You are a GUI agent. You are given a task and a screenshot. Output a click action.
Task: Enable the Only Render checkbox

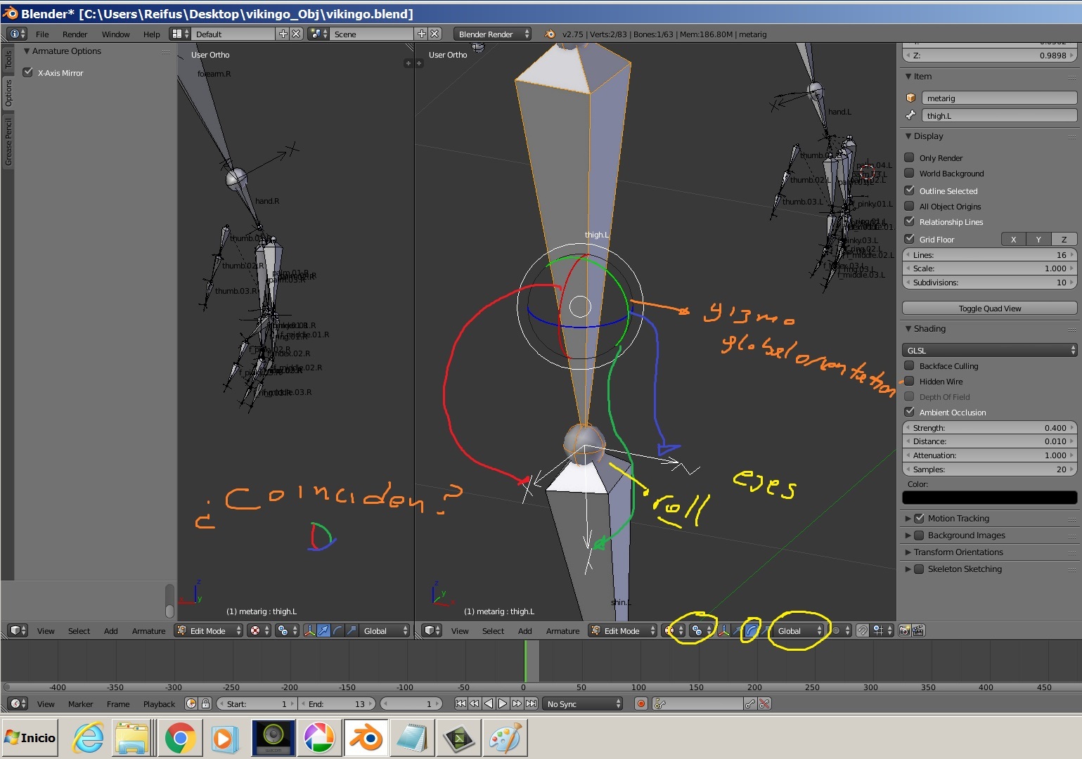click(x=909, y=157)
